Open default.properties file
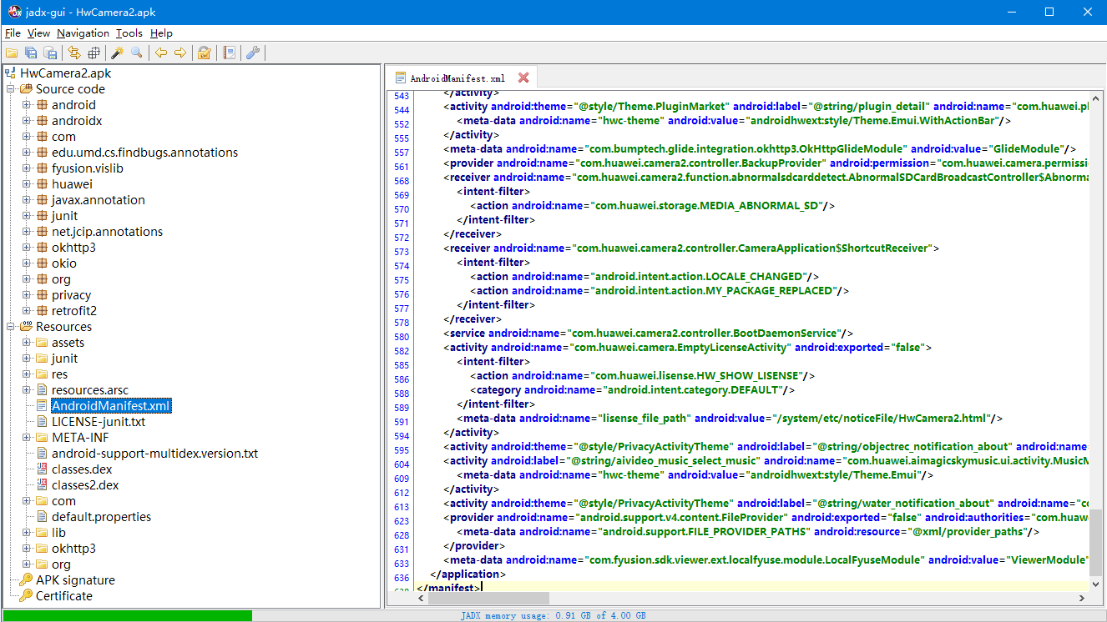 pyautogui.click(x=101, y=517)
